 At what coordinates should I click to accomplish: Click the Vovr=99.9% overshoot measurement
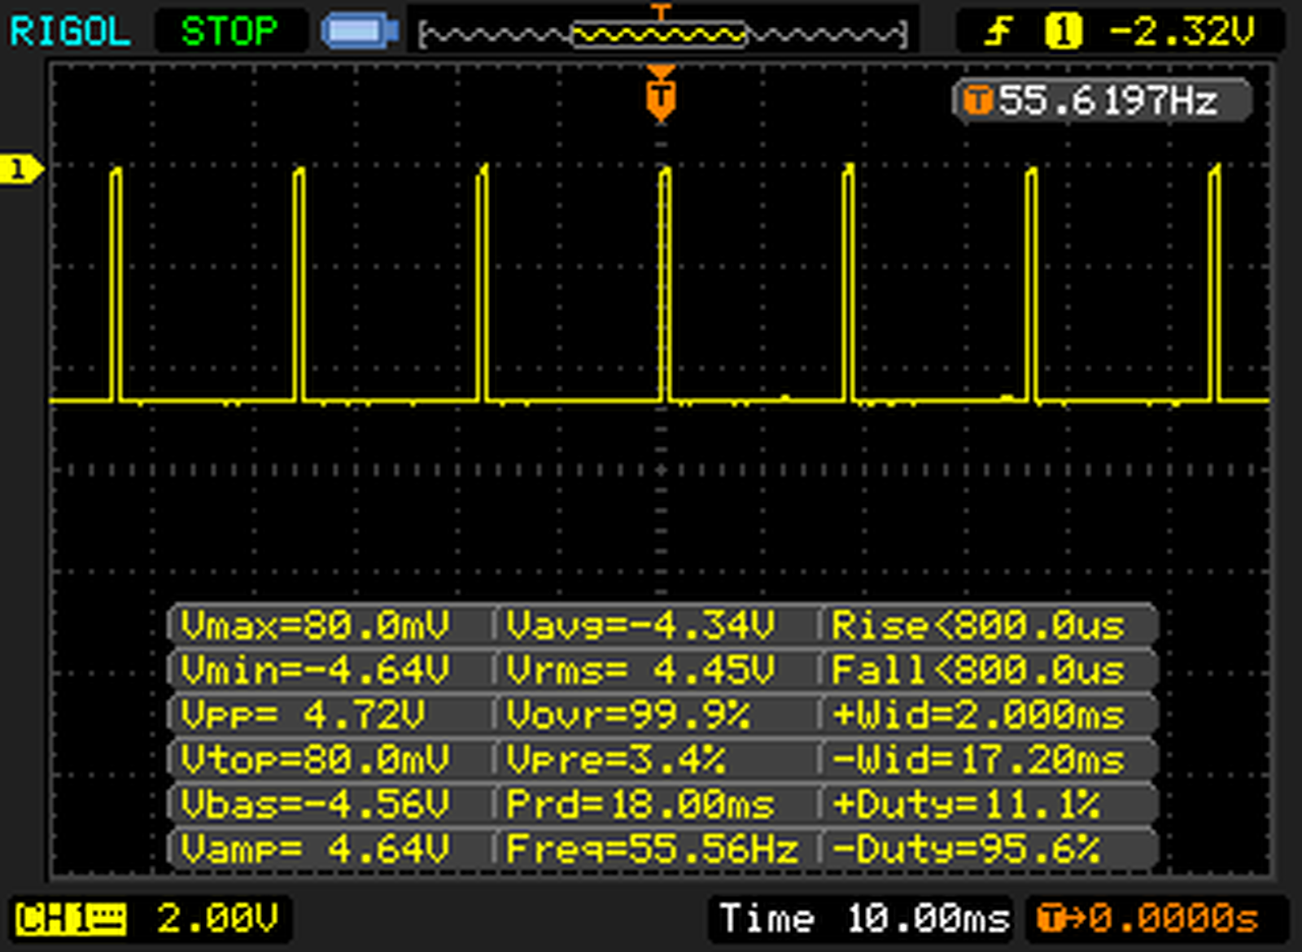click(x=628, y=714)
